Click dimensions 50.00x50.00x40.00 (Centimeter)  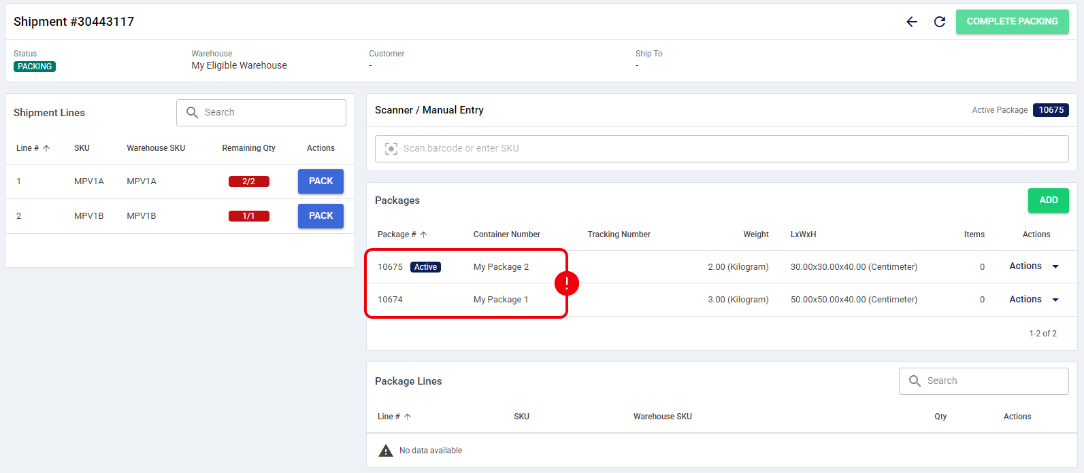tap(853, 300)
